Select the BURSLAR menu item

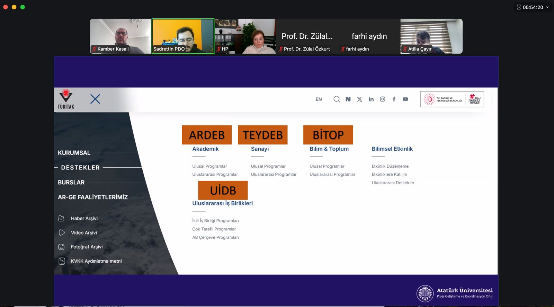(71, 182)
